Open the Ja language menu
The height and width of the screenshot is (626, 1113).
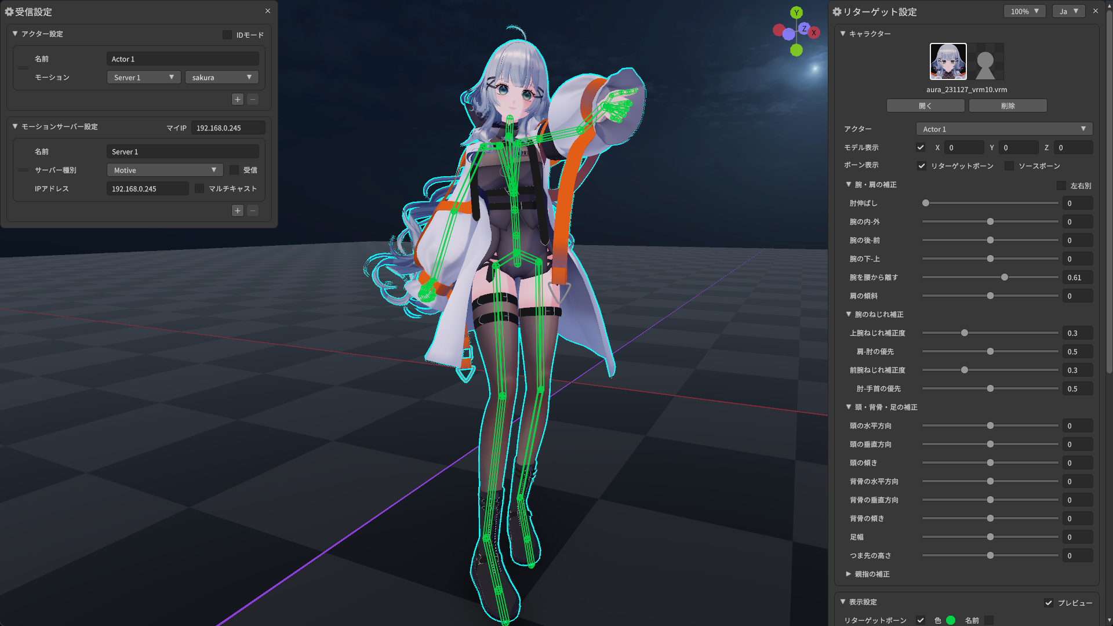pyautogui.click(x=1068, y=11)
